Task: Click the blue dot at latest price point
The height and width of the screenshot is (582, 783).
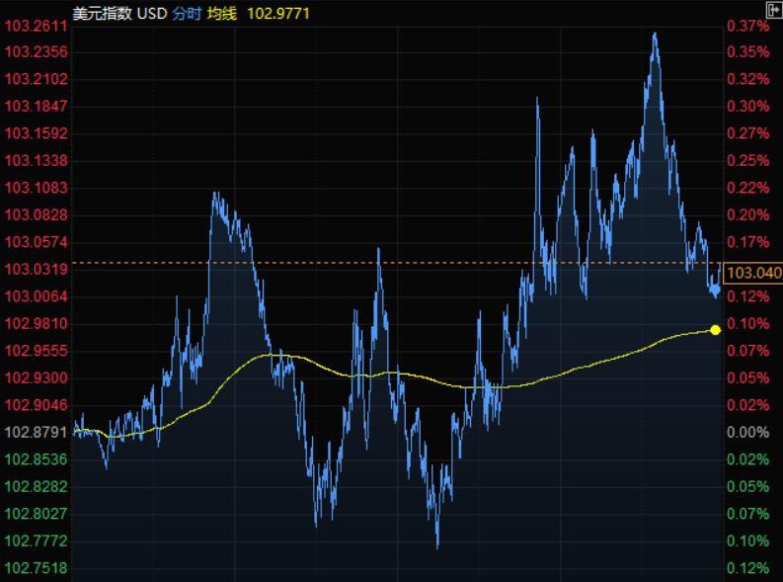Action: click(715, 290)
